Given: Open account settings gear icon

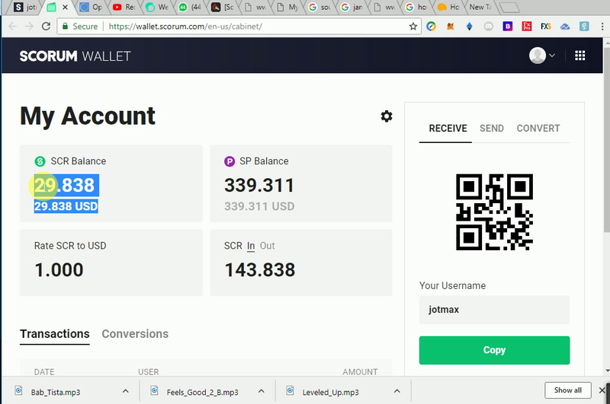Looking at the screenshot, I should click(387, 116).
